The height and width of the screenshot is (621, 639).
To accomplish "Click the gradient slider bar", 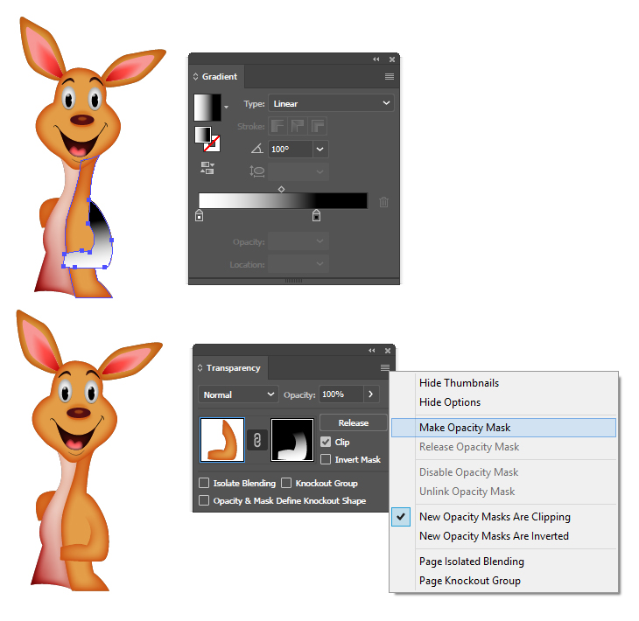I will 283,201.
